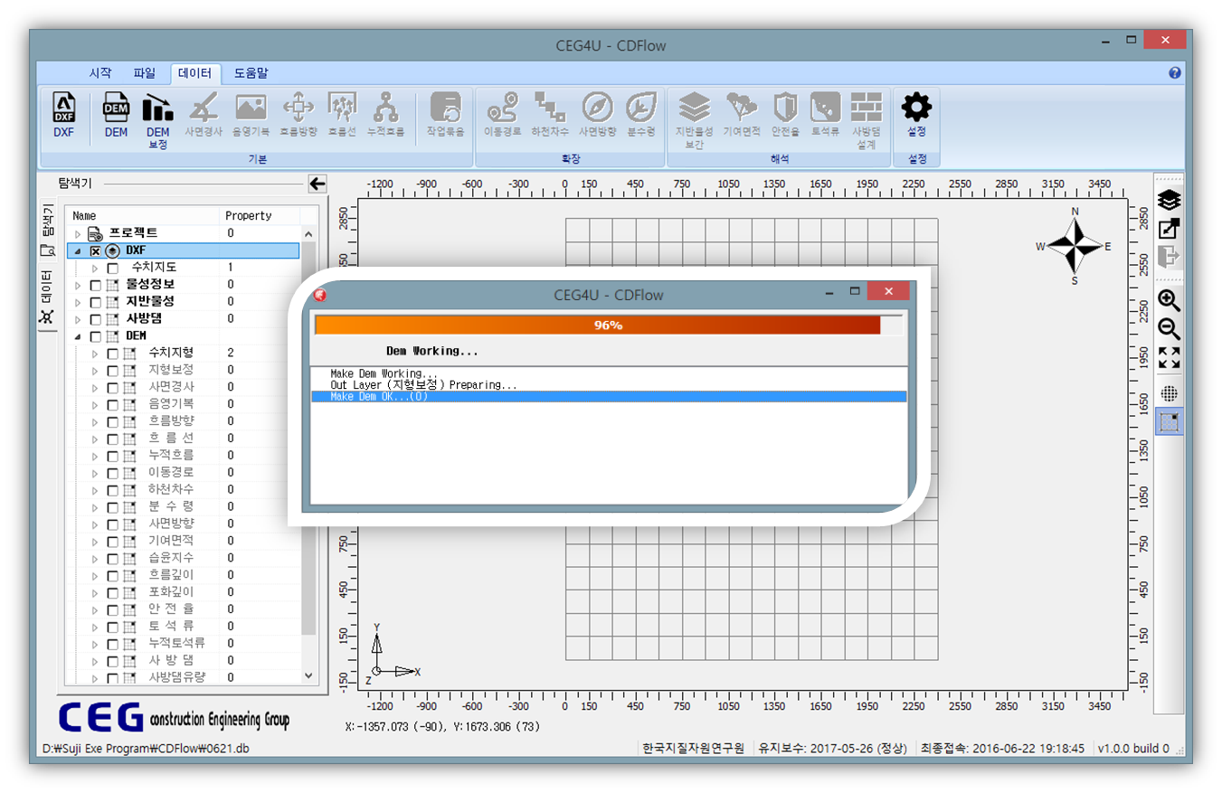1222x793 pixels.
Task: Click the 음영기복 hillshade icon
Action: tap(251, 115)
